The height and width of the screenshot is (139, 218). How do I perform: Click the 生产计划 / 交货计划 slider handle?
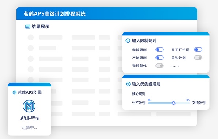[x=173, y=103]
